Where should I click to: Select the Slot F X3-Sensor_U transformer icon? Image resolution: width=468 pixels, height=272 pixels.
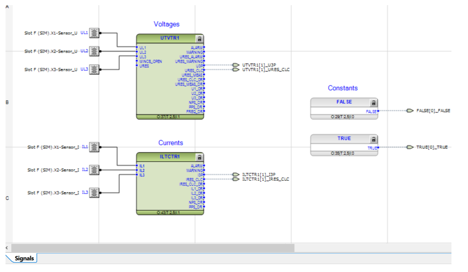coord(93,69)
